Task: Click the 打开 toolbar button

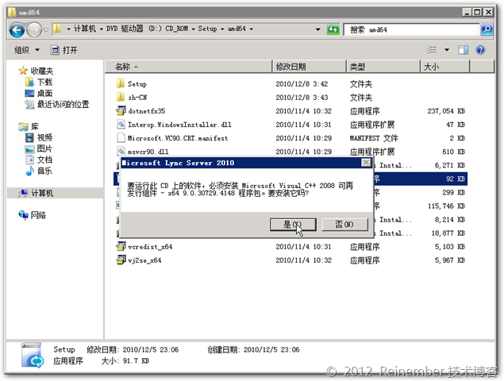Action: click(64, 50)
